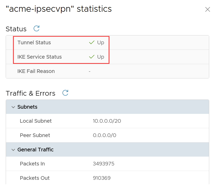This screenshot has height=185, width=217.
Task: Refresh the Status section
Action: [x=37, y=28]
